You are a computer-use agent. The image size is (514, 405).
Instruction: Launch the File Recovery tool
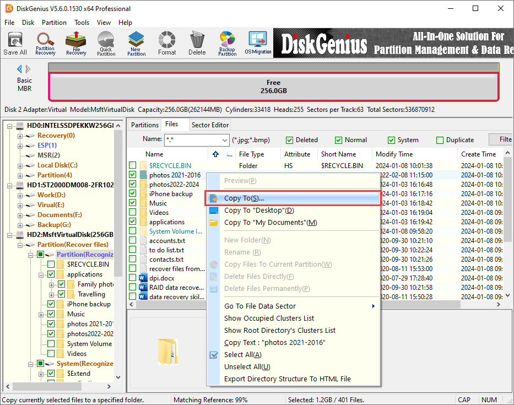pyautogui.click(x=76, y=44)
